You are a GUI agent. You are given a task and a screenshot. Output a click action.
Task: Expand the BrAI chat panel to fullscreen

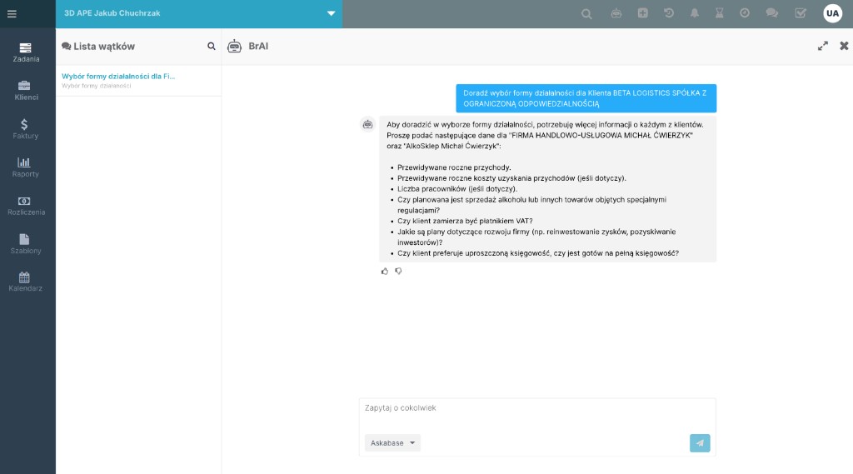click(x=822, y=47)
